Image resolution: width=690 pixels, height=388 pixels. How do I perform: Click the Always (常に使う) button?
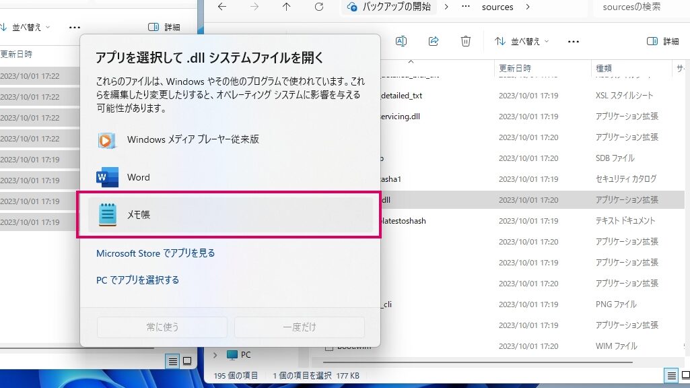tap(162, 327)
